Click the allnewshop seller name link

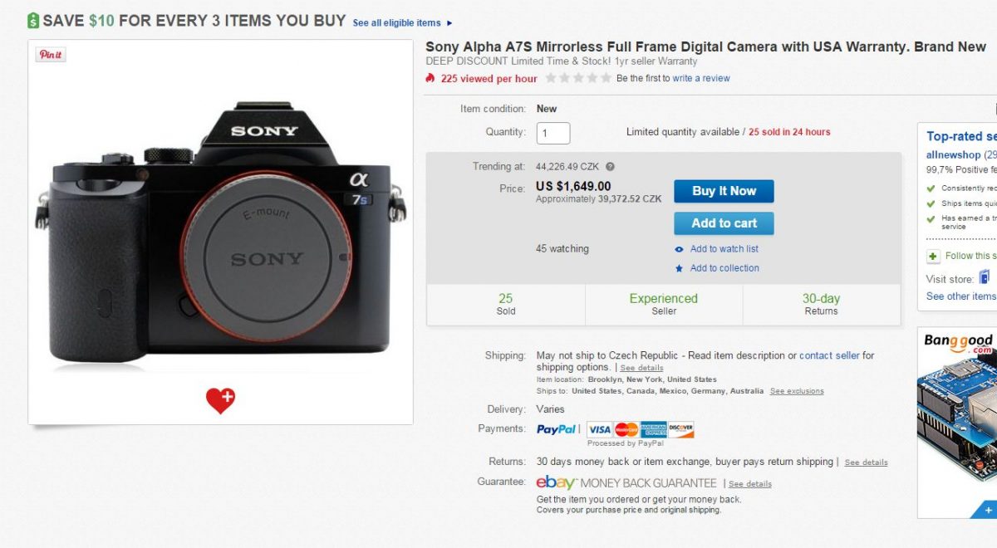pyautogui.click(x=953, y=154)
